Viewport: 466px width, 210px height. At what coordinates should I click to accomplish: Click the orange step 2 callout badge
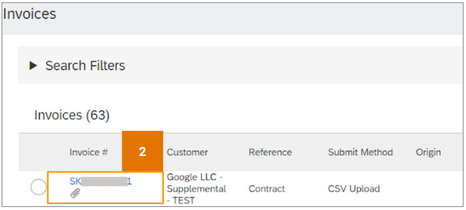(142, 152)
